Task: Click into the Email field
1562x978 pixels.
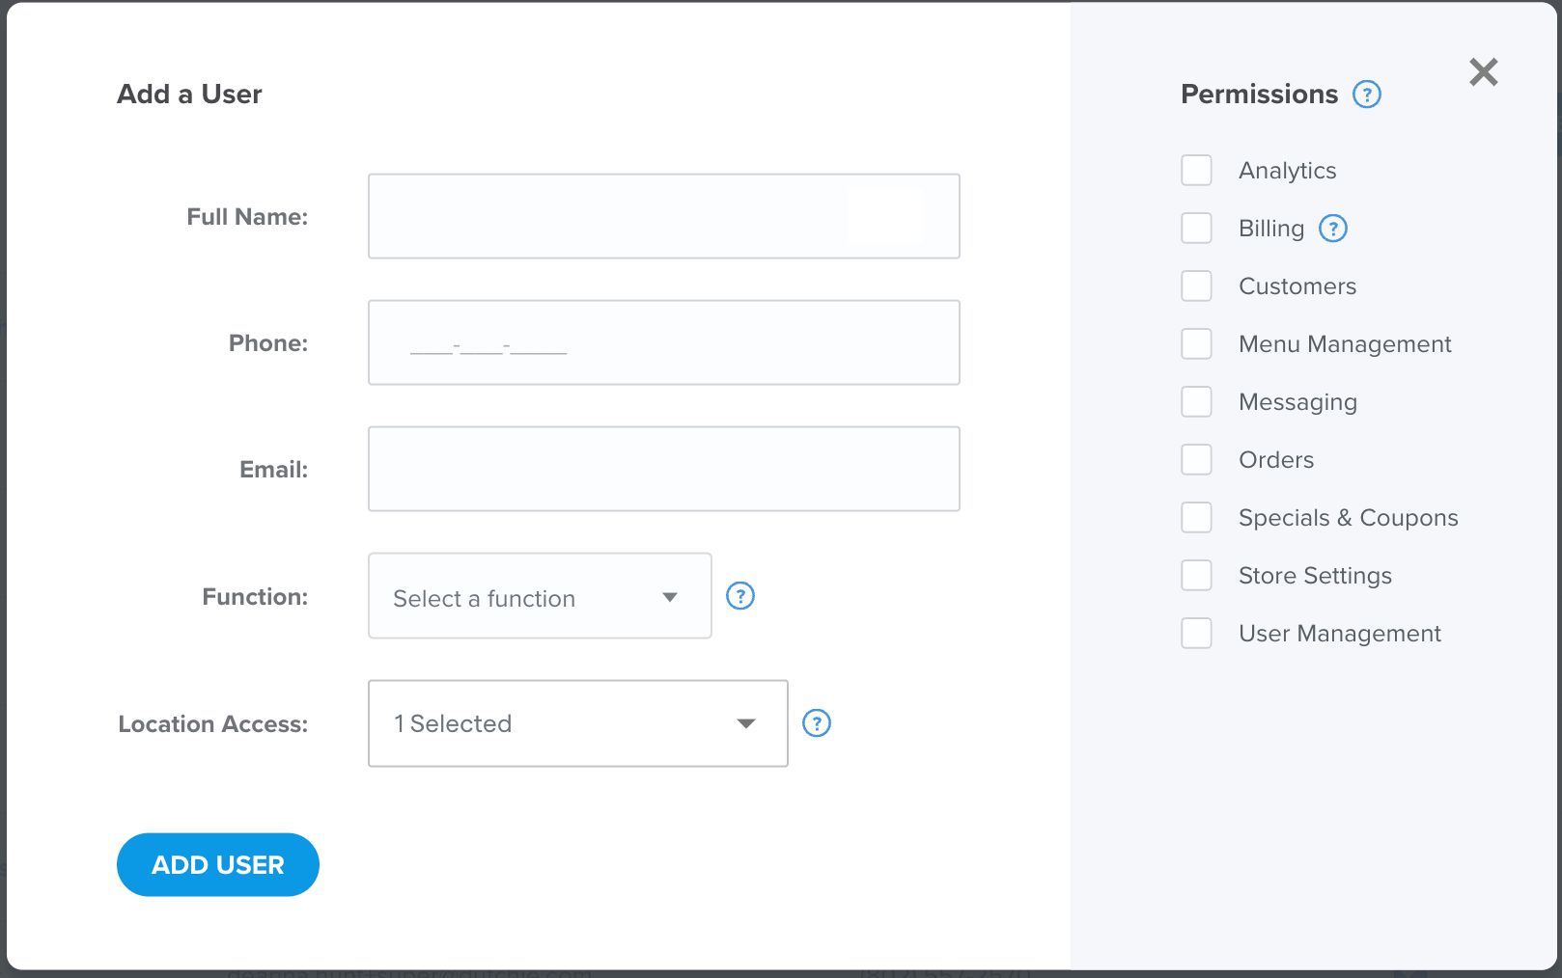Action: point(663,469)
